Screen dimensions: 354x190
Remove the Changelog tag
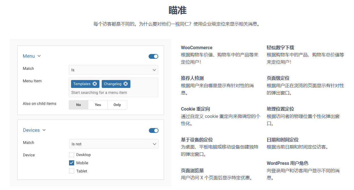pyautogui.click(x=126, y=84)
